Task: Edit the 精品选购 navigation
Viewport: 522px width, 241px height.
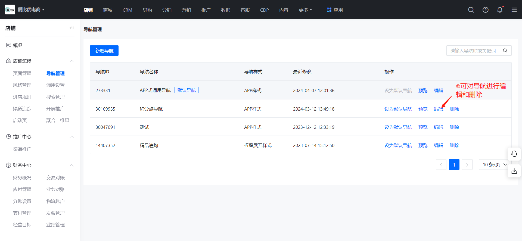Action: 439,145
